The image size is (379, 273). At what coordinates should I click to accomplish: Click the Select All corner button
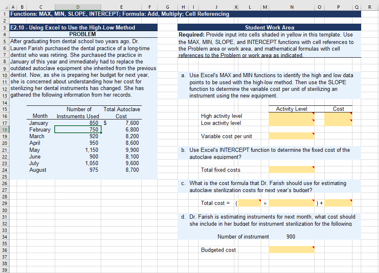tap(4, 7)
